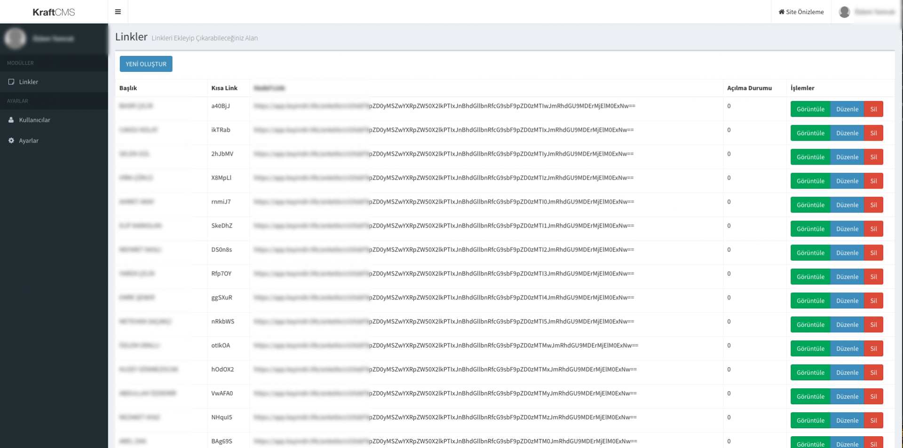Click Görüntüle for the Rfp7OY row

tap(810, 277)
